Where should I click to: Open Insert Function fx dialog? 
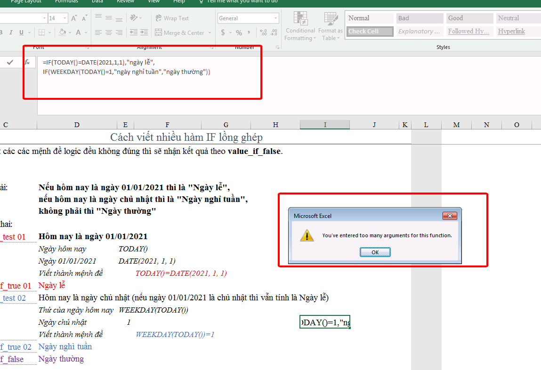tap(27, 62)
